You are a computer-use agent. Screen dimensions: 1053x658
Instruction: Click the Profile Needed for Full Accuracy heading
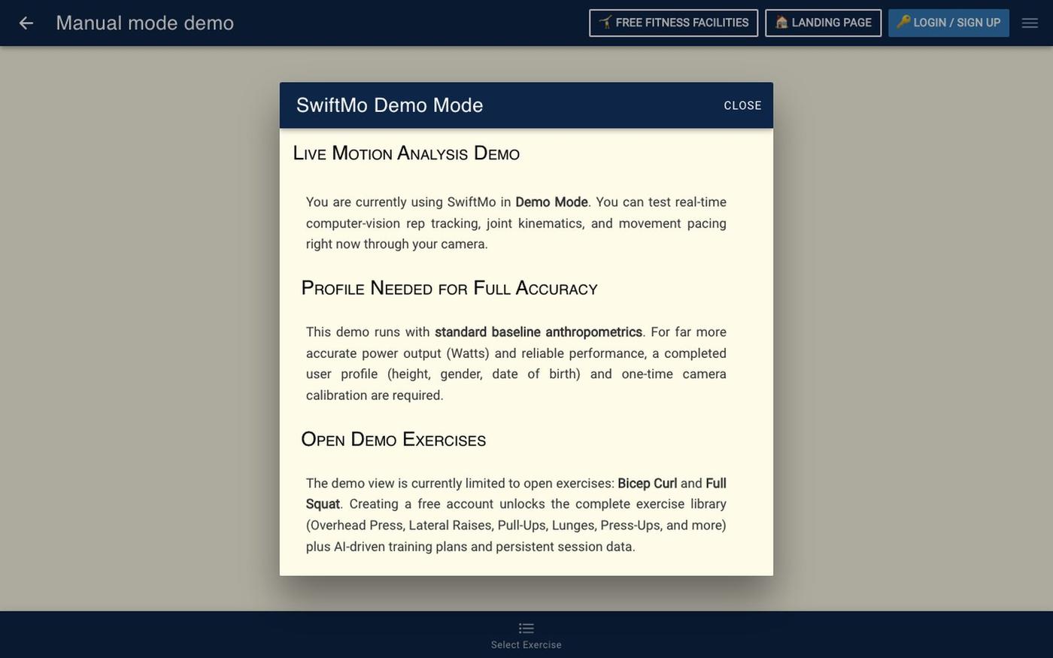pos(449,288)
